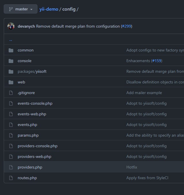184x195 pixels.
Task: Open events-console.php file
Action: tap(35, 104)
